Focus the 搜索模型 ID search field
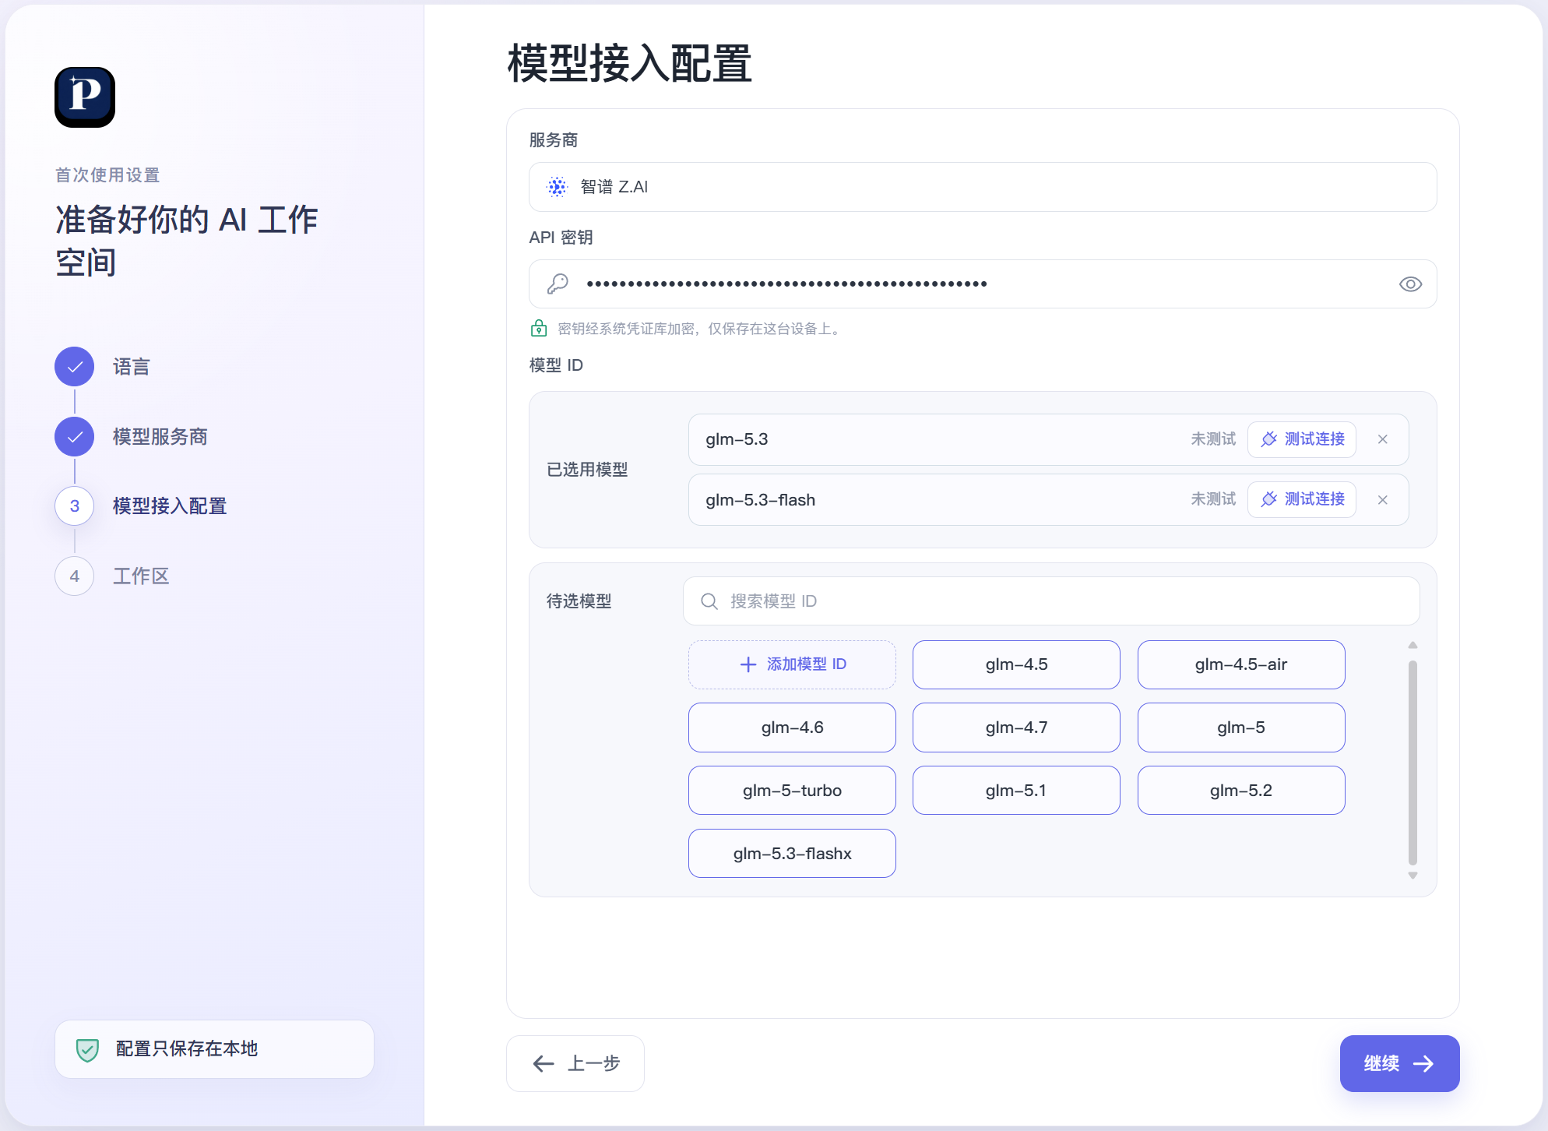Screen dimensions: 1548x1131 [1051, 601]
